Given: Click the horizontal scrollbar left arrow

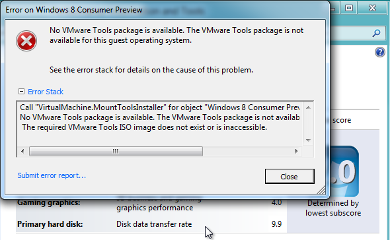Looking at the screenshot, I should (x=22, y=151).
